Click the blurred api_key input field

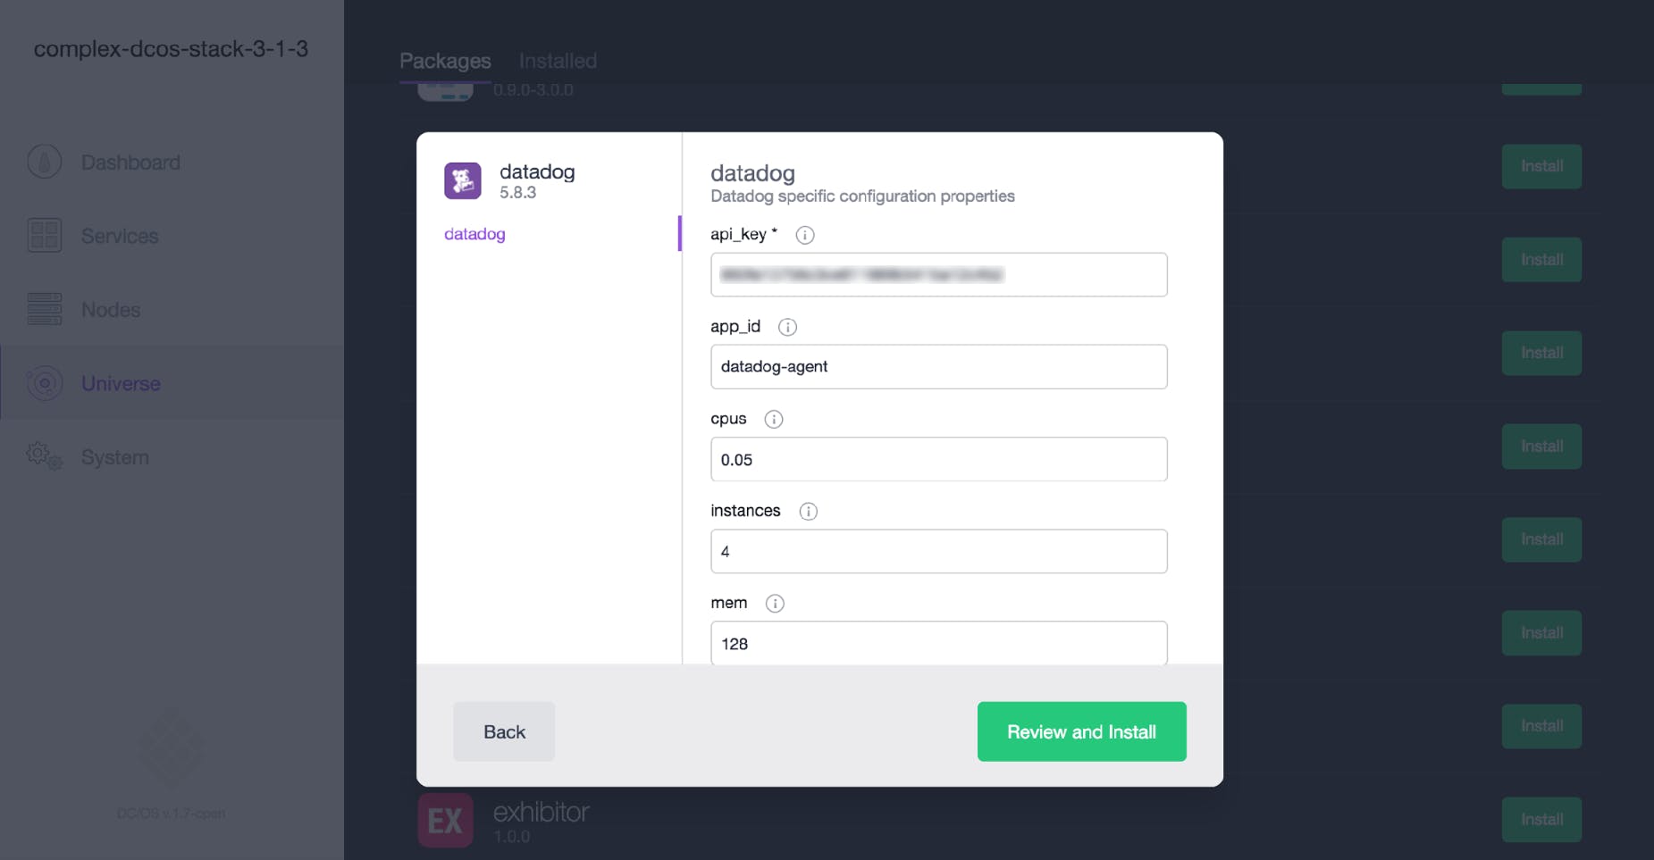pyautogui.click(x=938, y=274)
